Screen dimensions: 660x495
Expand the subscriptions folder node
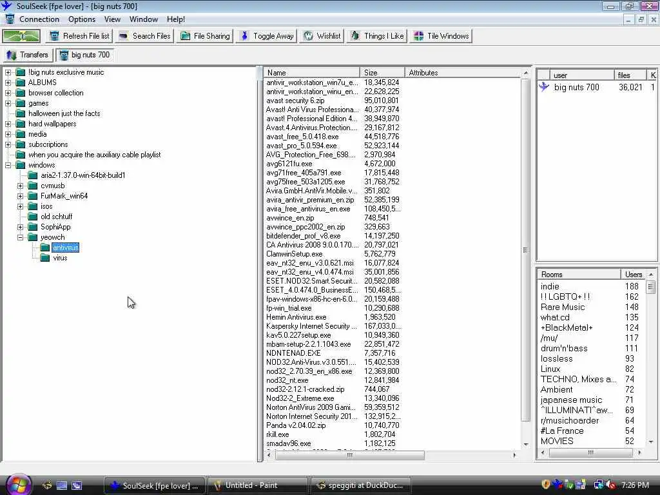tap(8, 144)
